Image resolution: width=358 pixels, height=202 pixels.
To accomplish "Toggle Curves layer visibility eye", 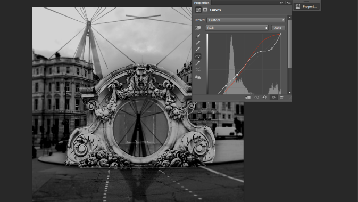I will pos(273,98).
